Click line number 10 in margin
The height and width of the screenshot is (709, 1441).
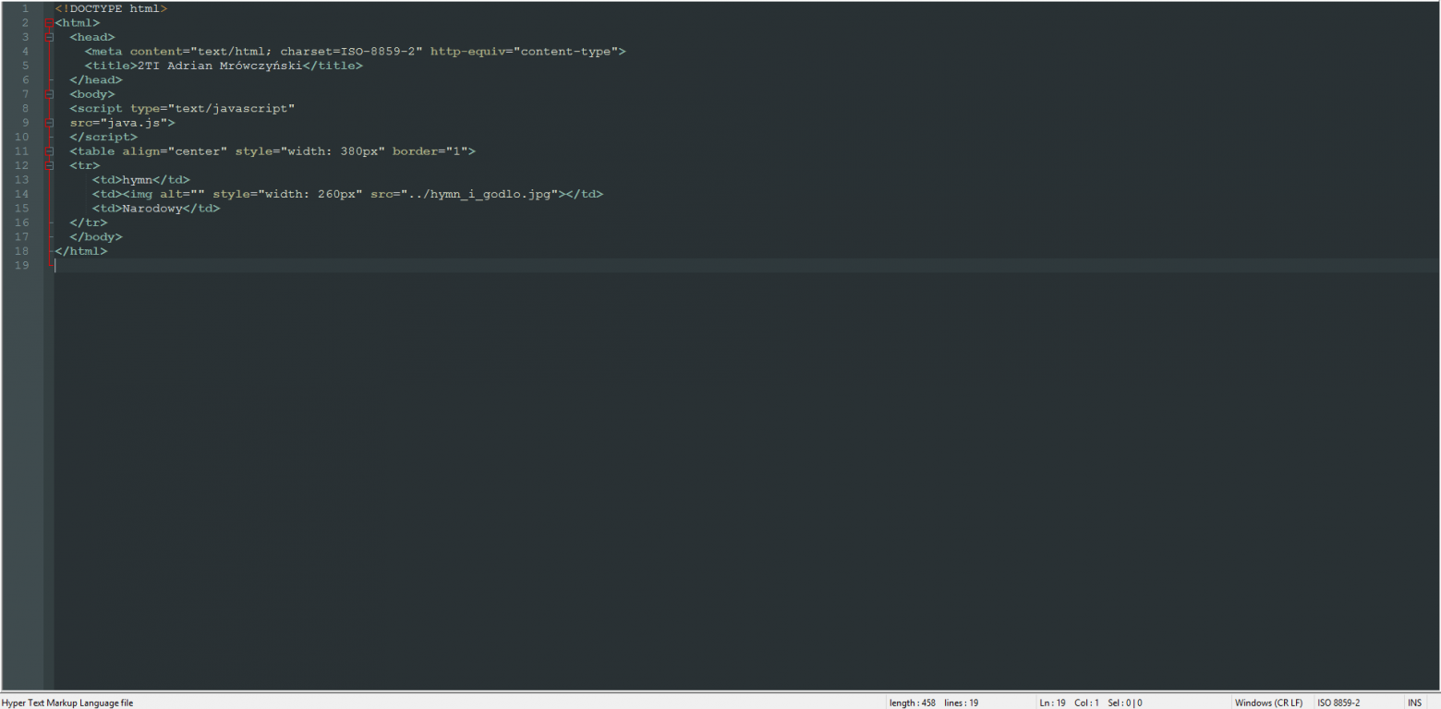22,137
